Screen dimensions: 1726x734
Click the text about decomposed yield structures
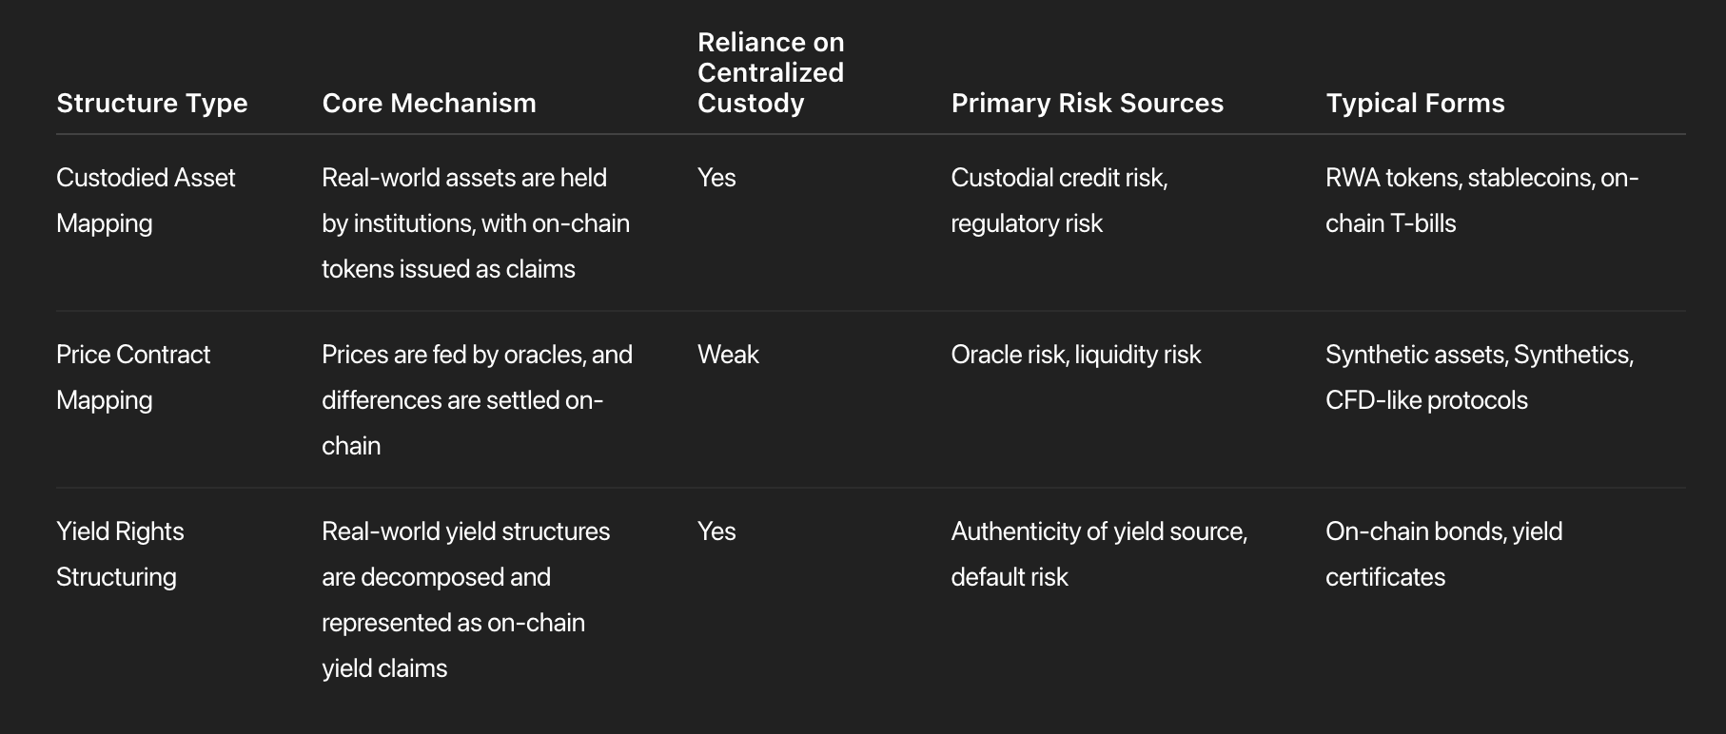coord(465,599)
